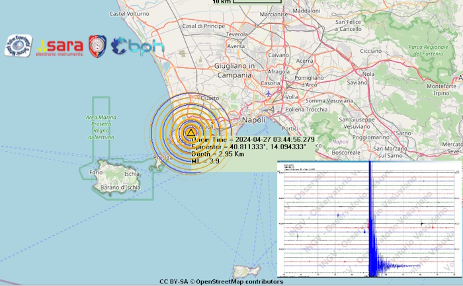Open the seismogram waveform thumbnail
463x286 pixels.
(x=370, y=218)
